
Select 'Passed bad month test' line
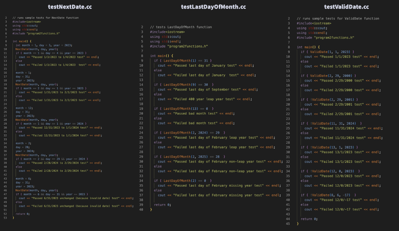[196, 113]
